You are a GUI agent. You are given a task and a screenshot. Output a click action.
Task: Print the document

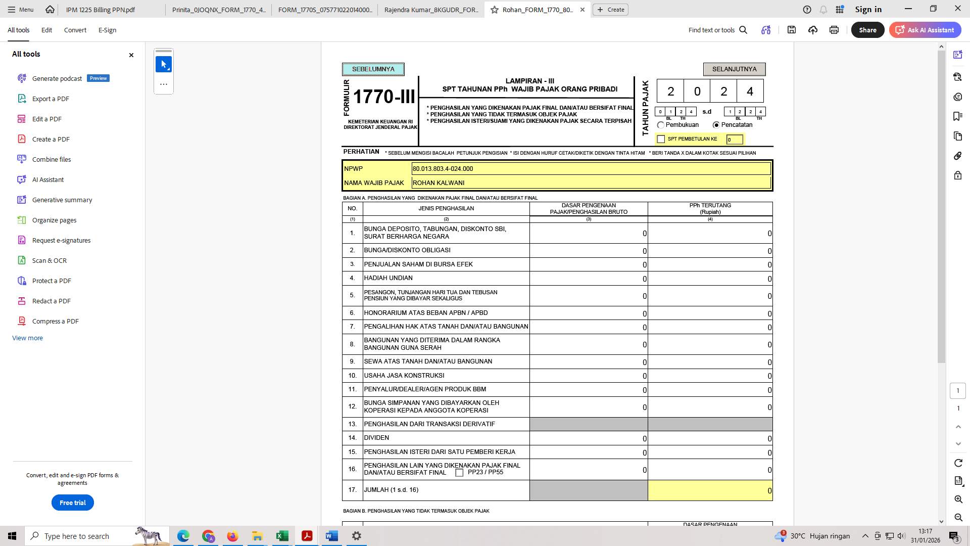click(x=834, y=30)
